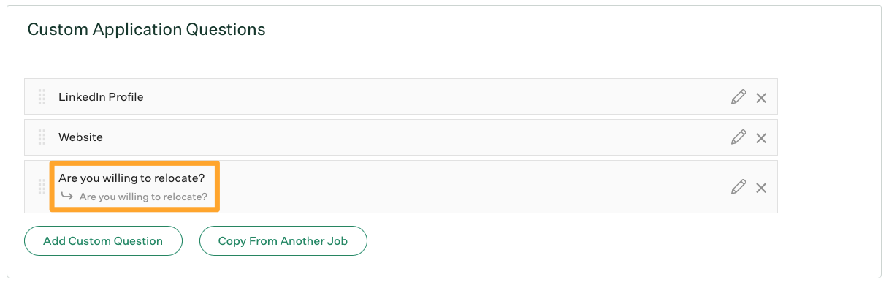Remove the LinkedIn Profile question
This screenshot has height=285, width=889.
pyautogui.click(x=761, y=98)
